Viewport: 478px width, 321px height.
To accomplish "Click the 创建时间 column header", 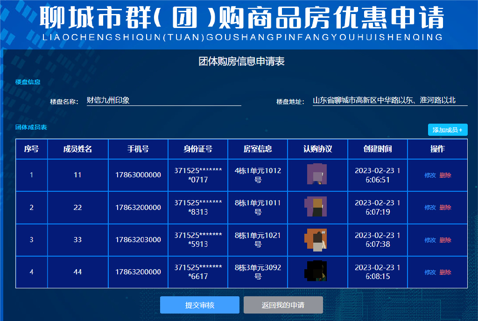I will pyautogui.click(x=377, y=149).
